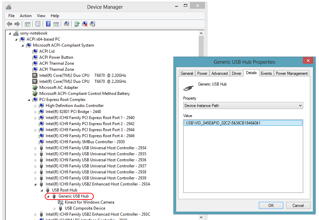Select PCI Express Root Port 2 - 2942
The image size is (319, 220).
[x=90, y=124]
